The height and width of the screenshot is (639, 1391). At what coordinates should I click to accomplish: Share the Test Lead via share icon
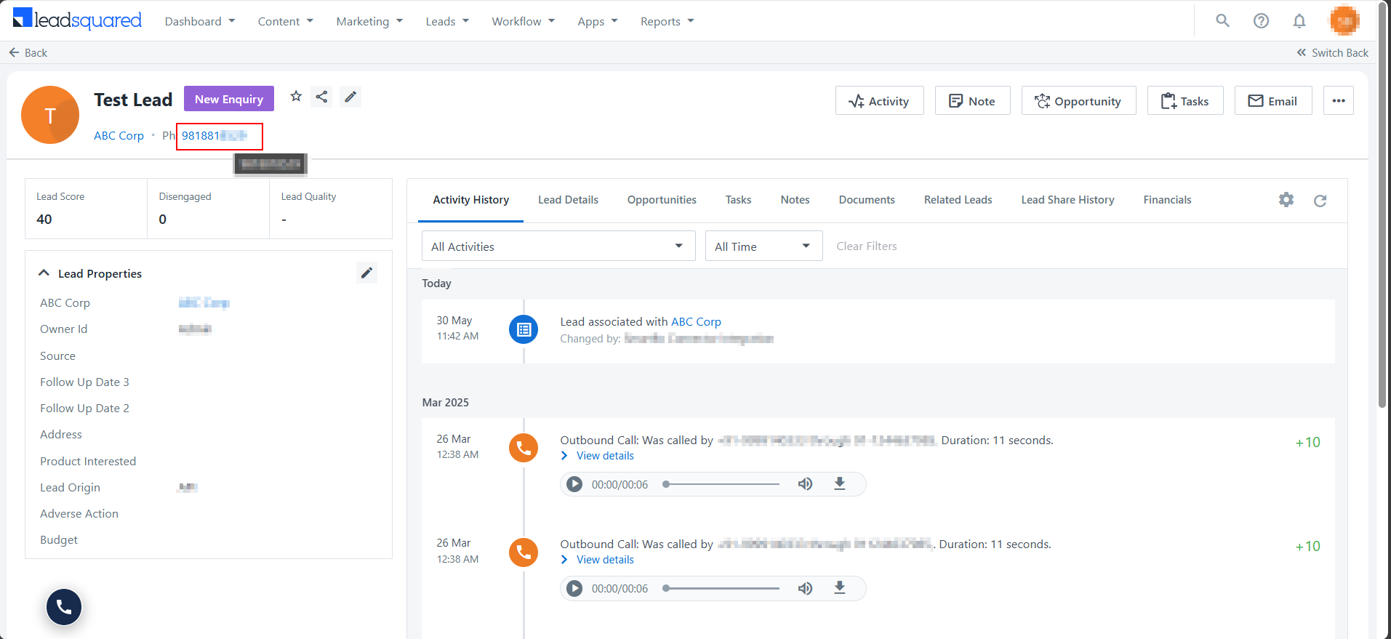coord(321,97)
